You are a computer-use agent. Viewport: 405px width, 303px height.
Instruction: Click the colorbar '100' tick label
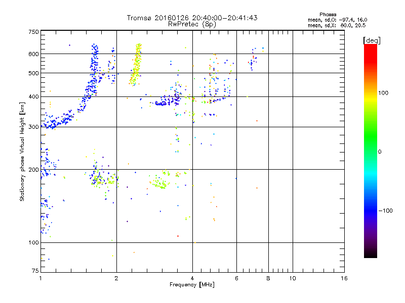pos(383,93)
